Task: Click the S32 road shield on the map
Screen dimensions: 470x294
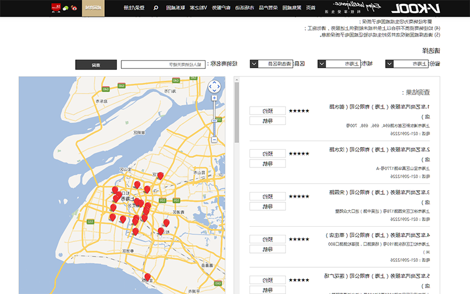Action: point(90,222)
